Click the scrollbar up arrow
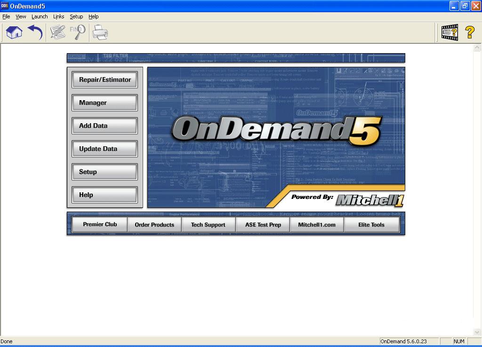 tap(477, 47)
